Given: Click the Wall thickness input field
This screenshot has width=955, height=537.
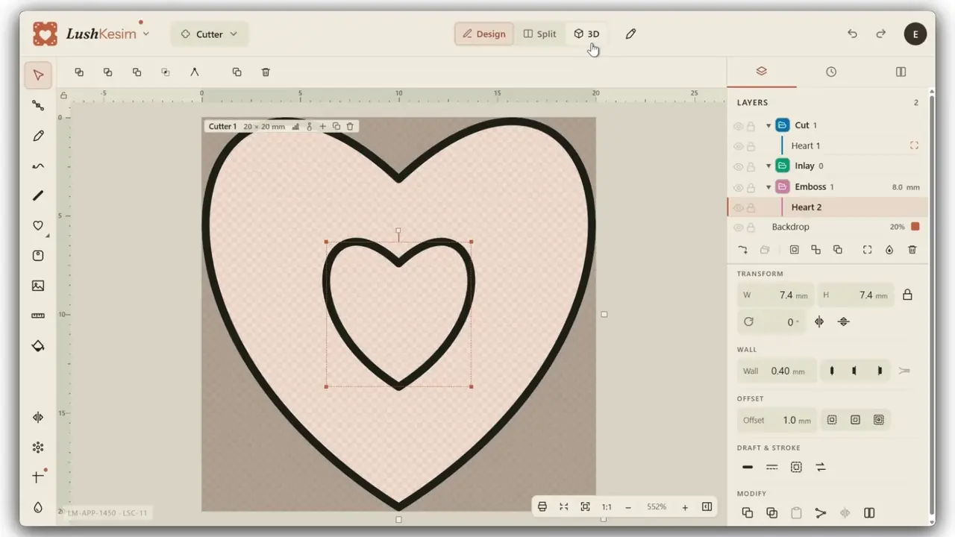Looking at the screenshot, I should [x=776, y=371].
